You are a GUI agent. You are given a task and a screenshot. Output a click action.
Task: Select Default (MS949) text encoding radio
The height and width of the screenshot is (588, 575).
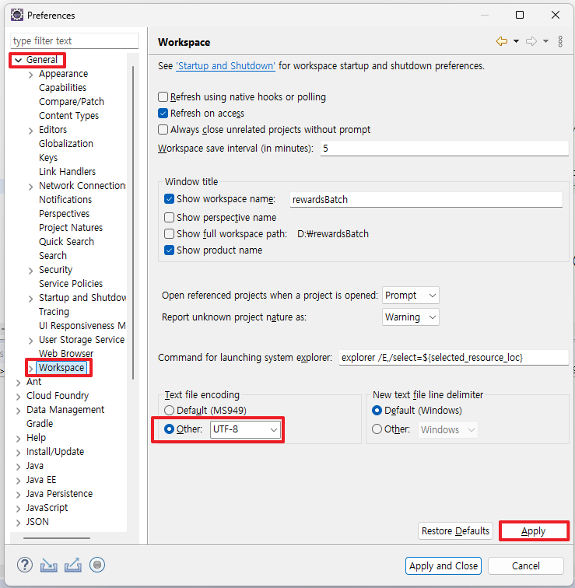click(x=170, y=411)
